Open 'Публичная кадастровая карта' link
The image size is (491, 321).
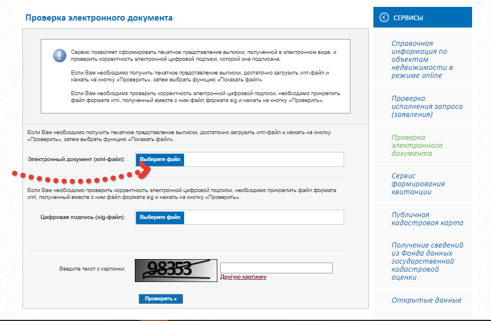coord(427,218)
